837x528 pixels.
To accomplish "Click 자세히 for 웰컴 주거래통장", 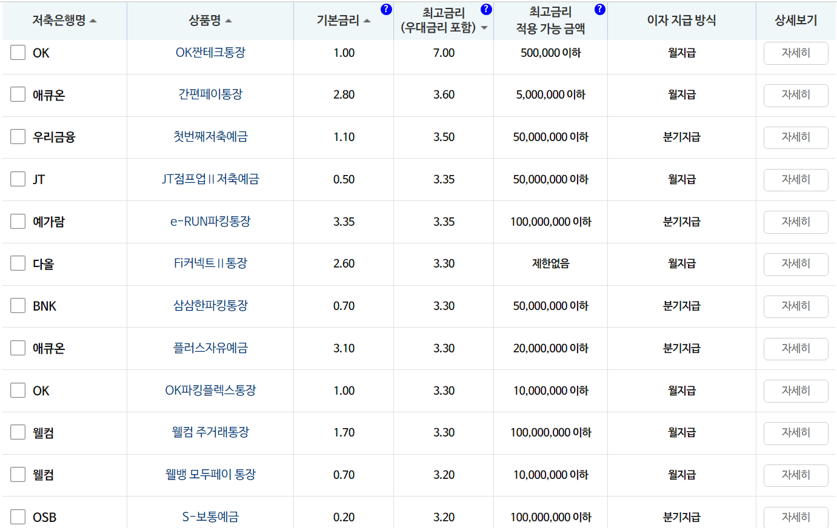I will click(x=796, y=433).
